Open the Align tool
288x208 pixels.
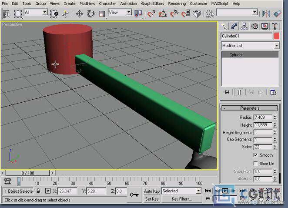click(277, 14)
